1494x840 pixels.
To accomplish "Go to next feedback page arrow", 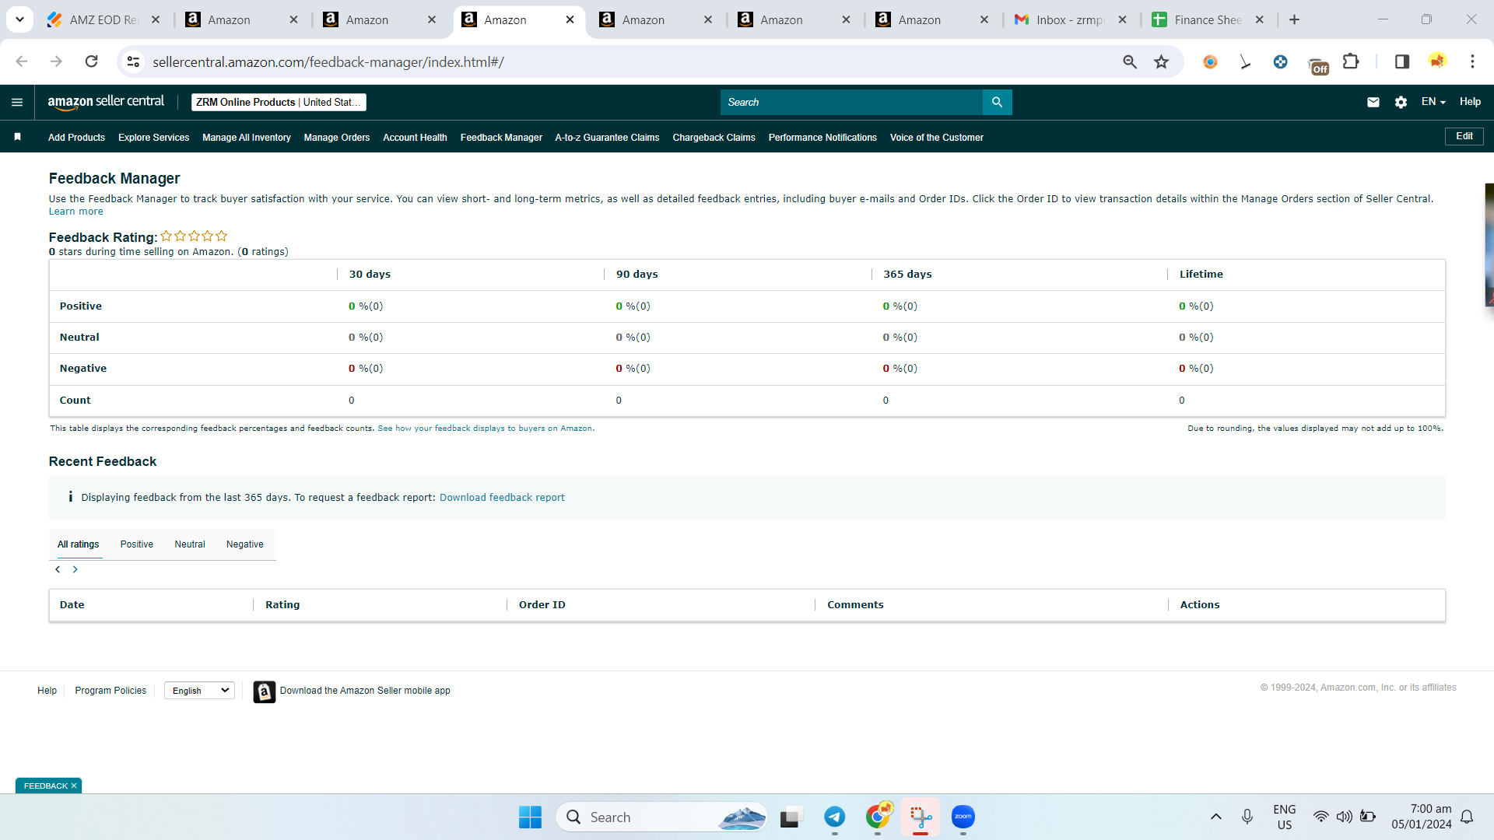I will 75,569.
